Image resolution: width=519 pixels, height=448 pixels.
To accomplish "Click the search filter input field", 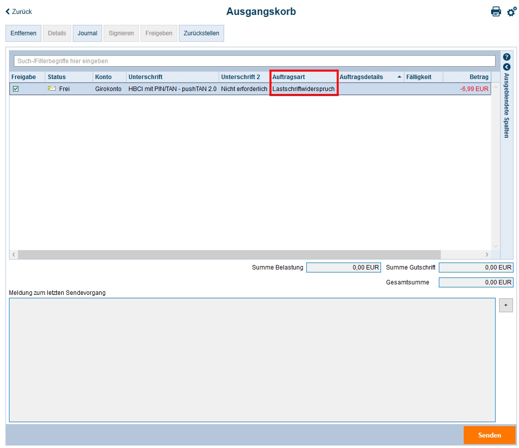I will click(x=255, y=61).
